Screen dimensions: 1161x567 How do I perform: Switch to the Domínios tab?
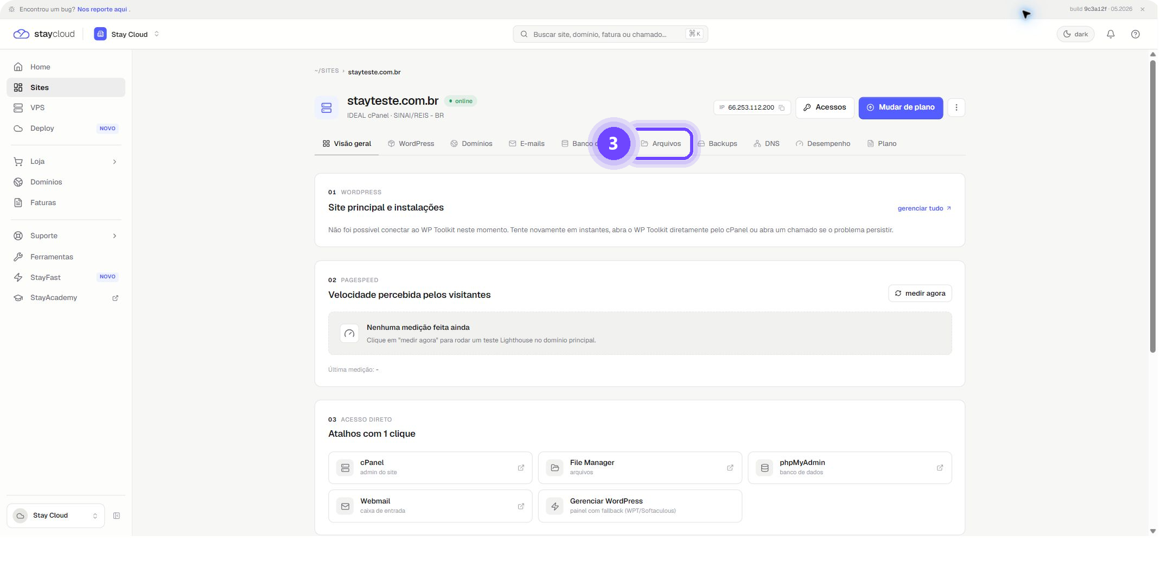point(471,144)
